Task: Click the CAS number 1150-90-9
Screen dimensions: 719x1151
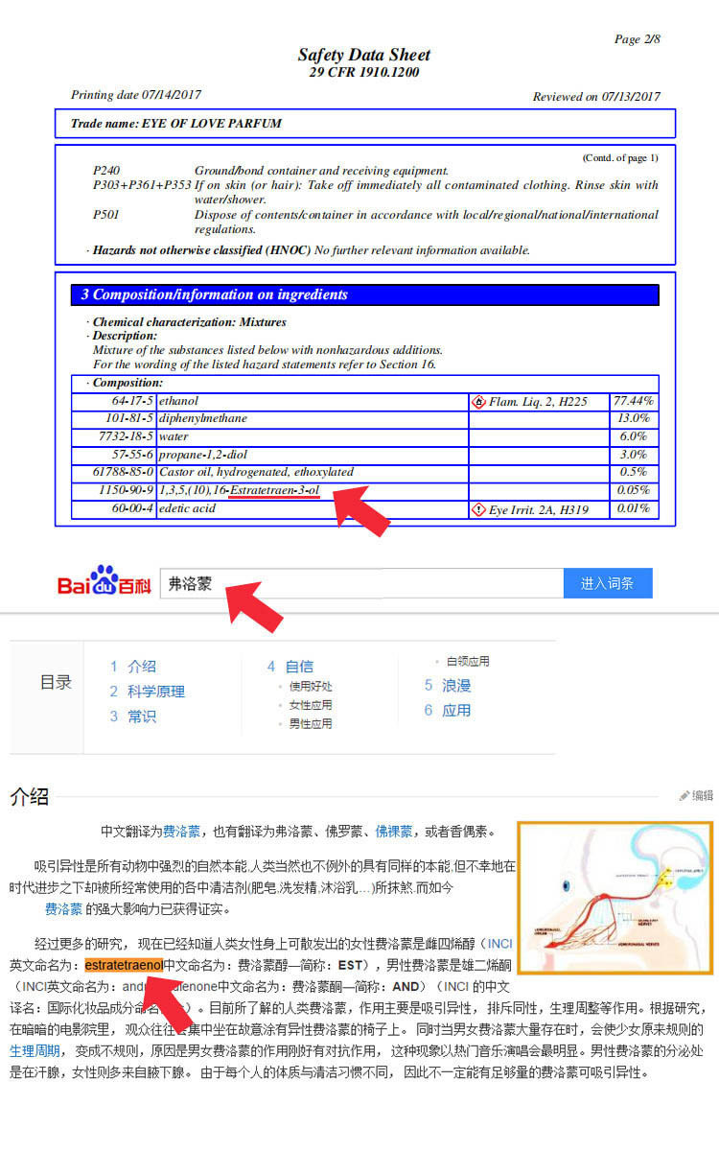Action: pos(127,491)
